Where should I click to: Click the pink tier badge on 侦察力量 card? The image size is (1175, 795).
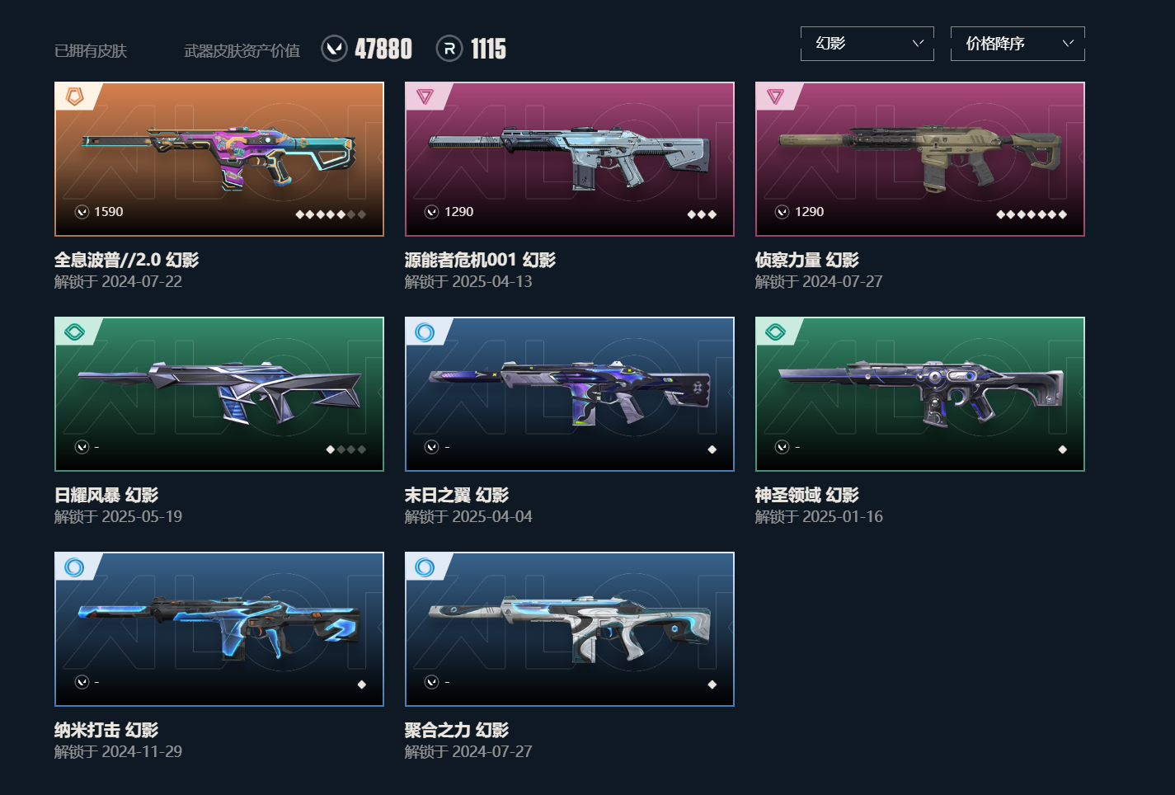pos(775,96)
